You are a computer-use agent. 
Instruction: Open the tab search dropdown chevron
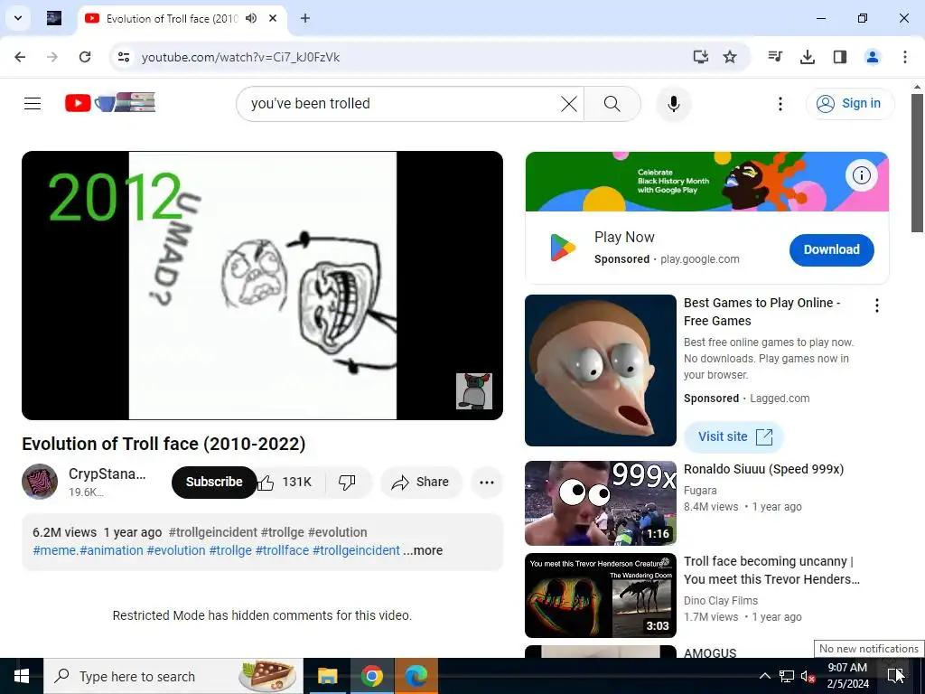coord(18,18)
